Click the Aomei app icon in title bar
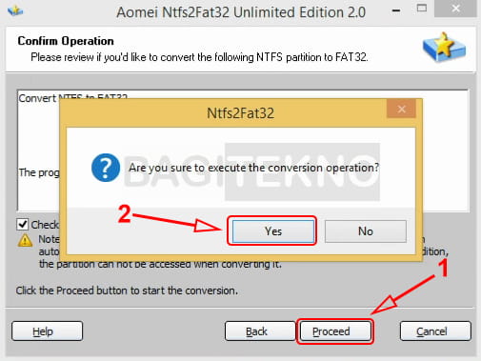 click(x=15, y=11)
